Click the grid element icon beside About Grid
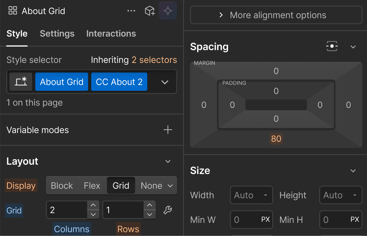This screenshot has height=236, width=367. tap(13, 11)
